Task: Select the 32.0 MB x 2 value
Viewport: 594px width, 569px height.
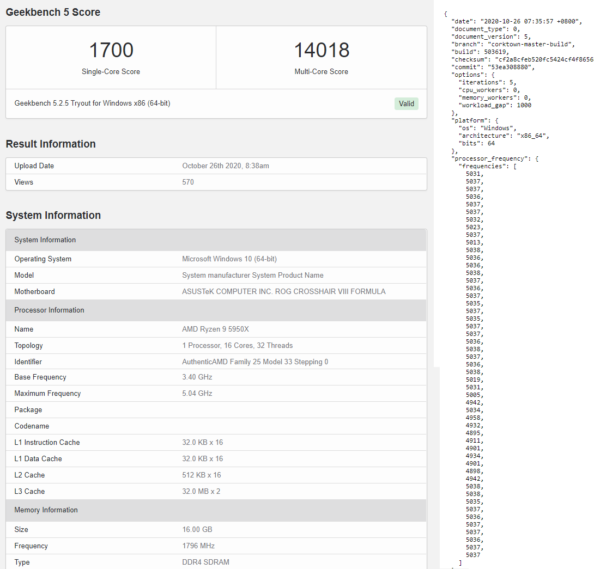Action: [201, 491]
